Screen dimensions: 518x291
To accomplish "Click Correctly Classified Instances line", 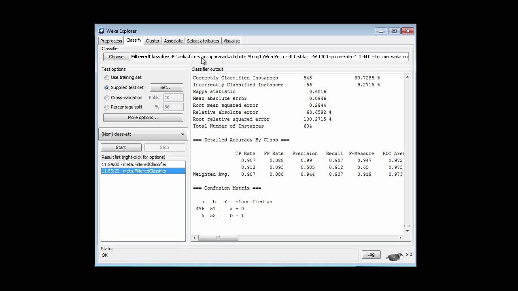I will [x=286, y=78].
